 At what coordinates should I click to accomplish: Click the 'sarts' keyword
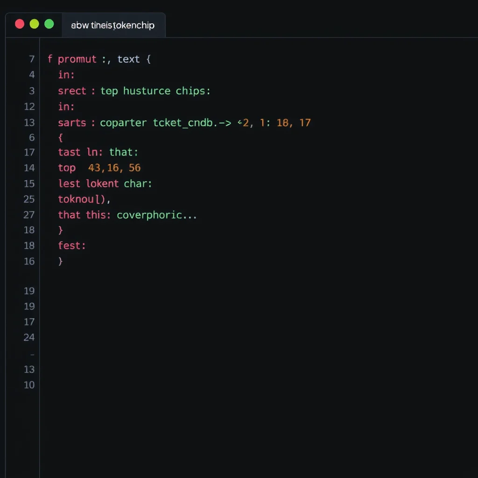(72, 123)
